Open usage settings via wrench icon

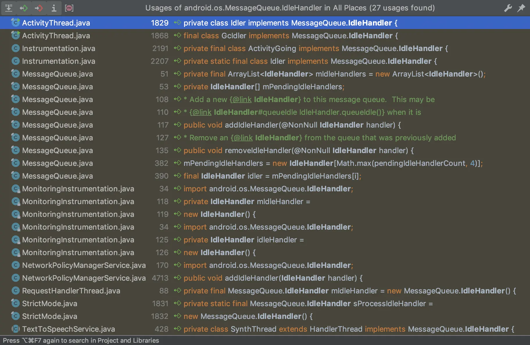pos(508,8)
